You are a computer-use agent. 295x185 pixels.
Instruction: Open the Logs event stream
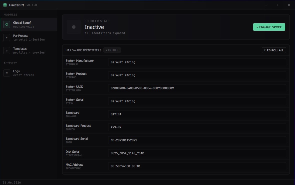click(28, 73)
